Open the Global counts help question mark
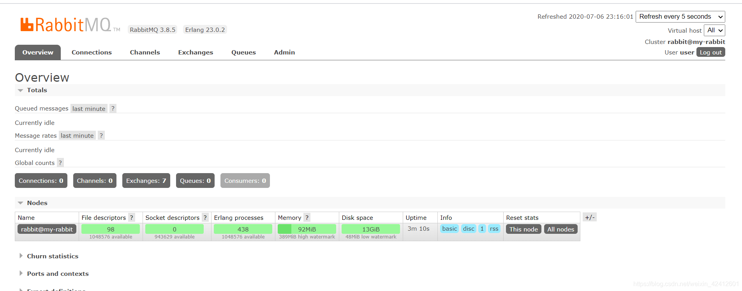Screen dimensions: 742x291 [x=60, y=163]
